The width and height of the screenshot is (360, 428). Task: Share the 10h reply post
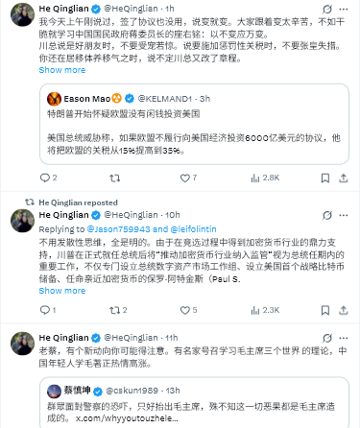tap(344, 310)
